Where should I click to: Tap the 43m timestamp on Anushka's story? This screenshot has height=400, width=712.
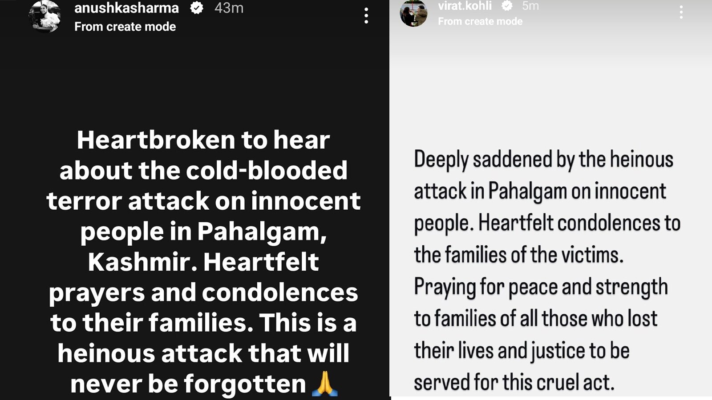click(x=227, y=8)
